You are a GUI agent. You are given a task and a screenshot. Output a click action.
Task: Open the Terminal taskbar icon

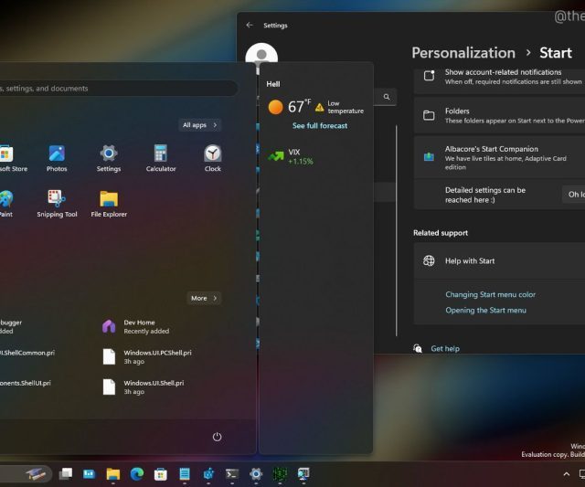tap(232, 474)
